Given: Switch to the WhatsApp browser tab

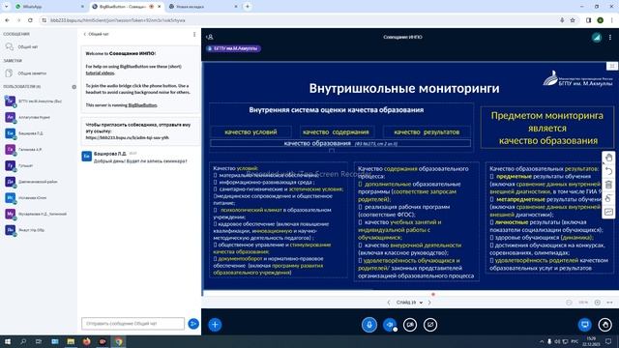Looking at the screenshot, I should (x=49, y=7).
